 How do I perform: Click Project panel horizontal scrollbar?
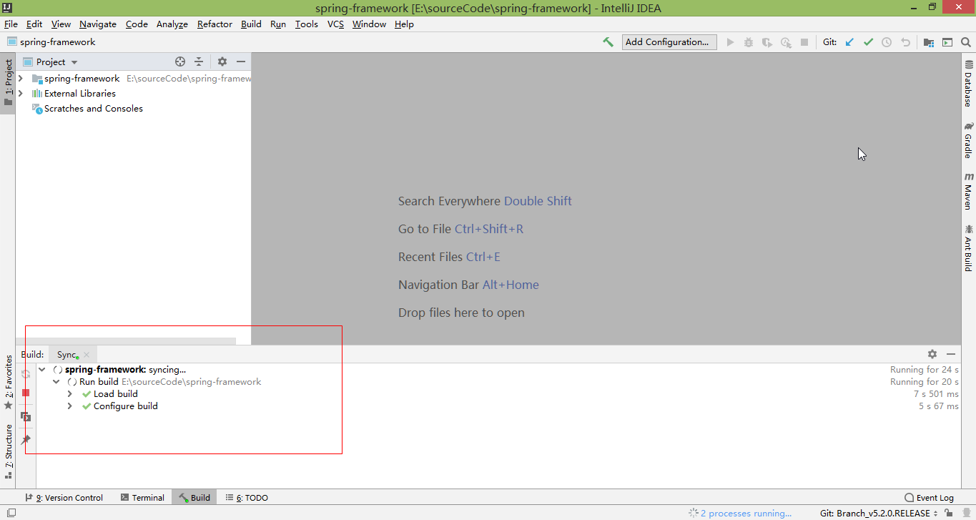pos(126,341)
